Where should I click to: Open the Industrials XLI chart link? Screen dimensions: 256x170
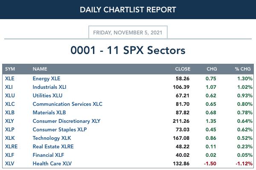point(49,87)
